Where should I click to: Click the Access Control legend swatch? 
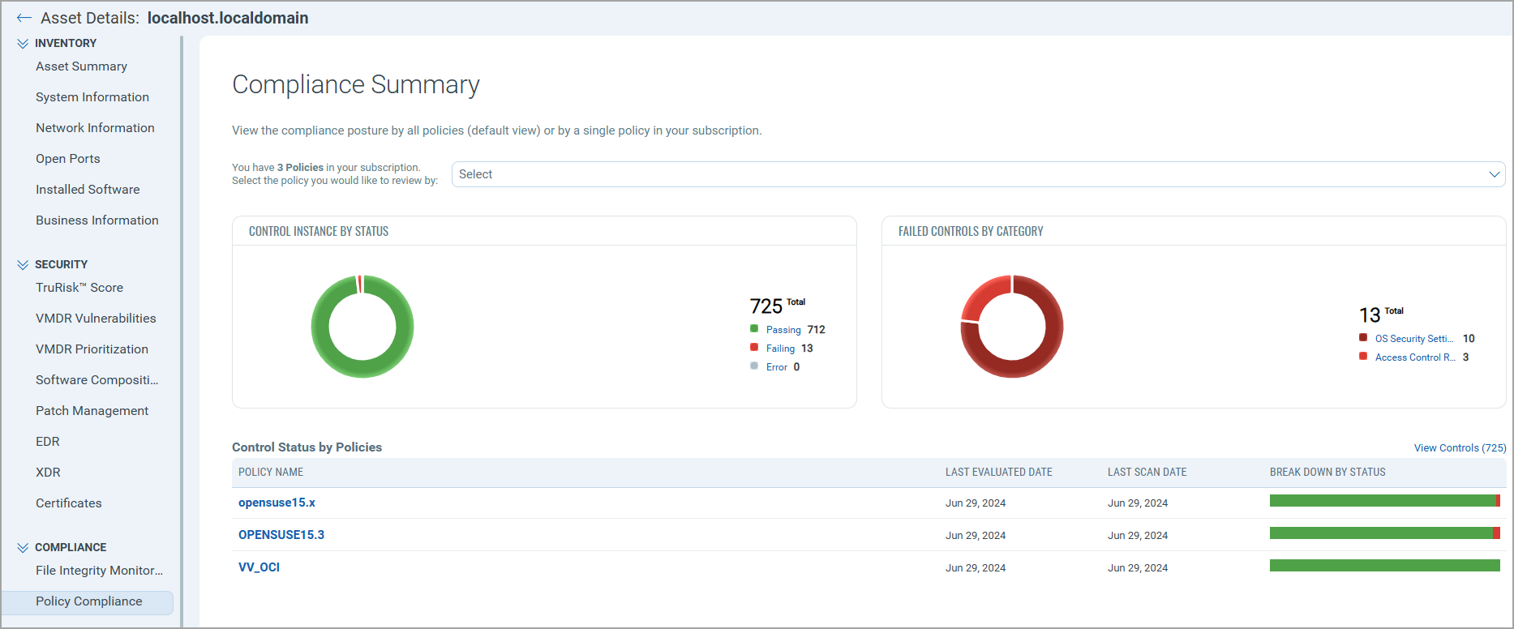pos(1363,357)
